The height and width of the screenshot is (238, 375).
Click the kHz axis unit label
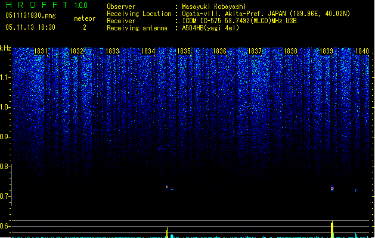pos(5,48)
